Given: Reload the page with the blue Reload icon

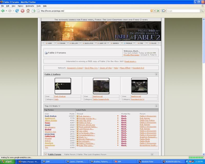Looking at the screenshot, I should click(x=17, y=11).
